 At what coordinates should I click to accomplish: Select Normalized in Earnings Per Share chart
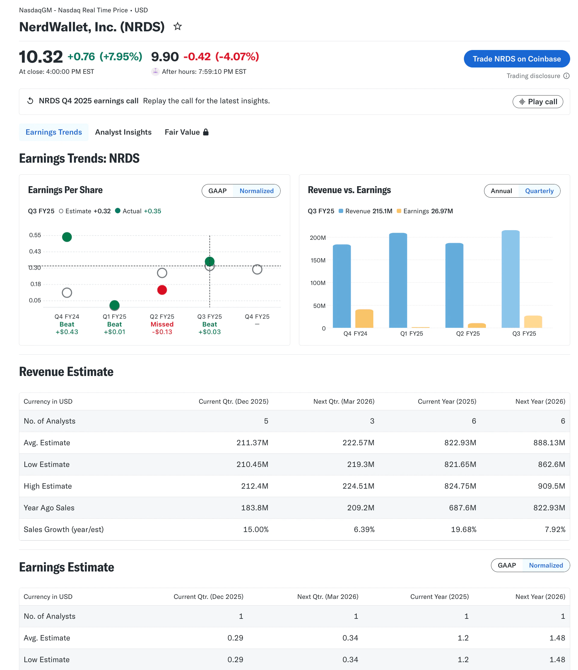256,191
